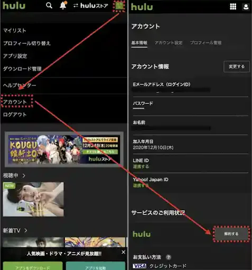Viewport: 252px width, 270px height.
Task: Click アプリをダウンロード button
Action: (x=33, y=266)
